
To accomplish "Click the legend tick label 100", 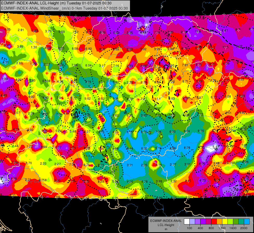I will (189, 228).
